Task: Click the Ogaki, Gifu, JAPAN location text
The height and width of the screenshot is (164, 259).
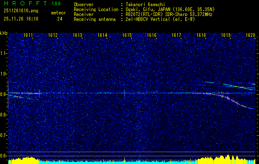Action: [170, 9]
